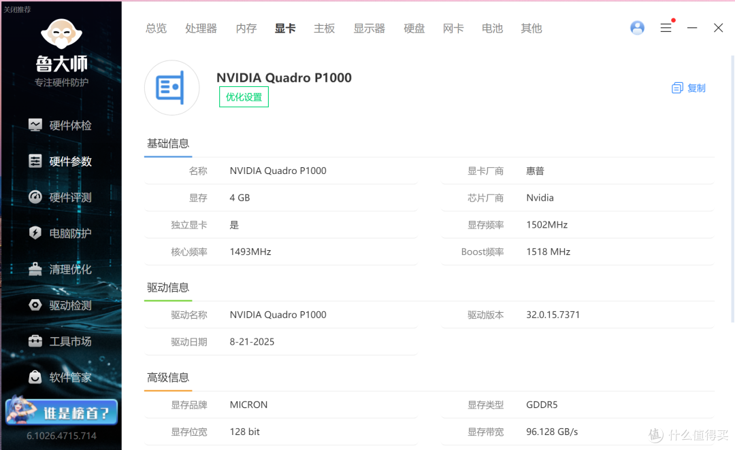735x450 pixels.
Task: Click the 独立显卡 value 是
Action: [x=234, y=225]
